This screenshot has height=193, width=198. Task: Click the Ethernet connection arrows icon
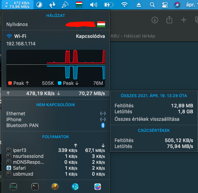pyautogui.click(x=103, y=113)
